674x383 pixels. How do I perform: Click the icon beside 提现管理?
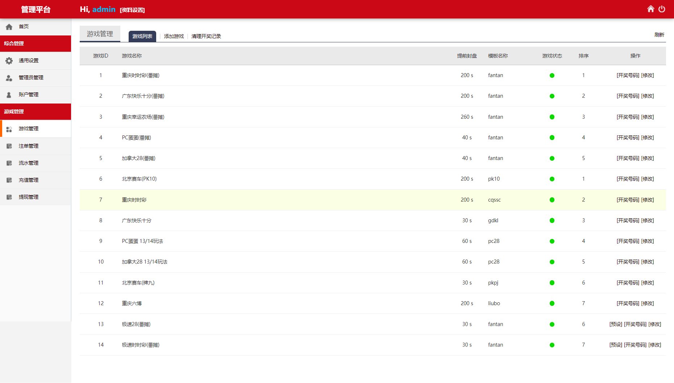[x=9, y=197]
